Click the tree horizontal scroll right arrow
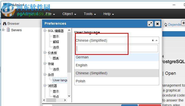This screenshot has width=185, height=106. click(65, 100)
